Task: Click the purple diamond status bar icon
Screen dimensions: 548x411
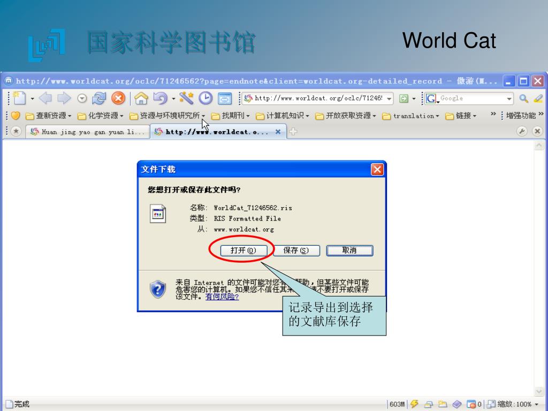Action: (x=457, y=405)
